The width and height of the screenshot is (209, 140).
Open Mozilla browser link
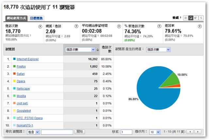click(21, 96)
